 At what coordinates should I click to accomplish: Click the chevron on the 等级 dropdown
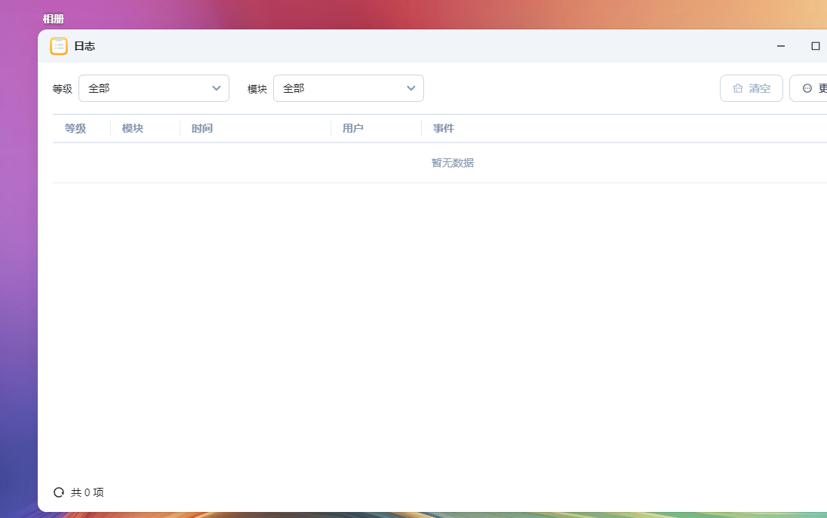tap(217, 88)
